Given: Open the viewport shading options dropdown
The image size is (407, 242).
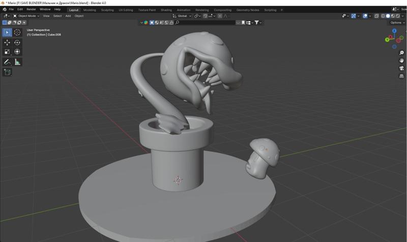Looking at the screenshot, I should point(403,16).
